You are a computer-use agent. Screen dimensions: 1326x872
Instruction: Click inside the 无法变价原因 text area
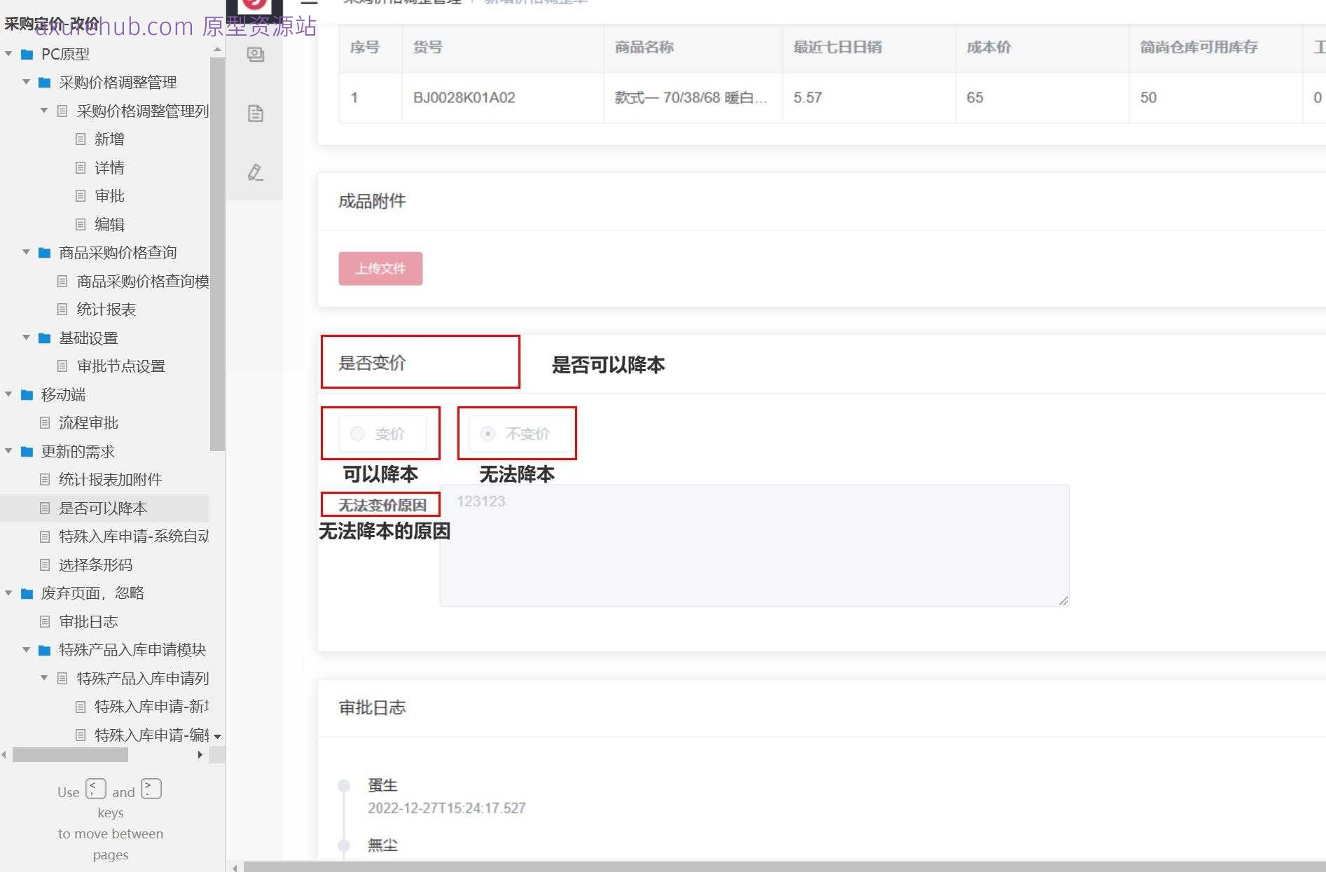[753, 545]
